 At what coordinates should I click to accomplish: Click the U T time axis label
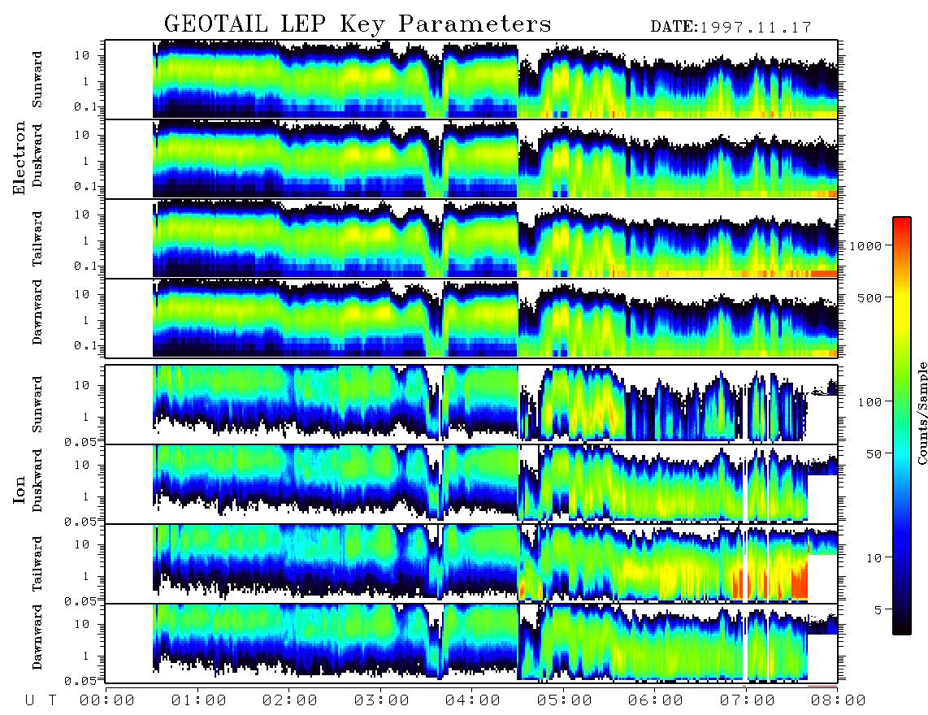(41, 700)
